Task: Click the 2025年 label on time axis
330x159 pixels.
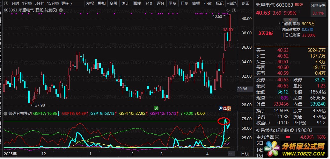Action: coord(10,154)
